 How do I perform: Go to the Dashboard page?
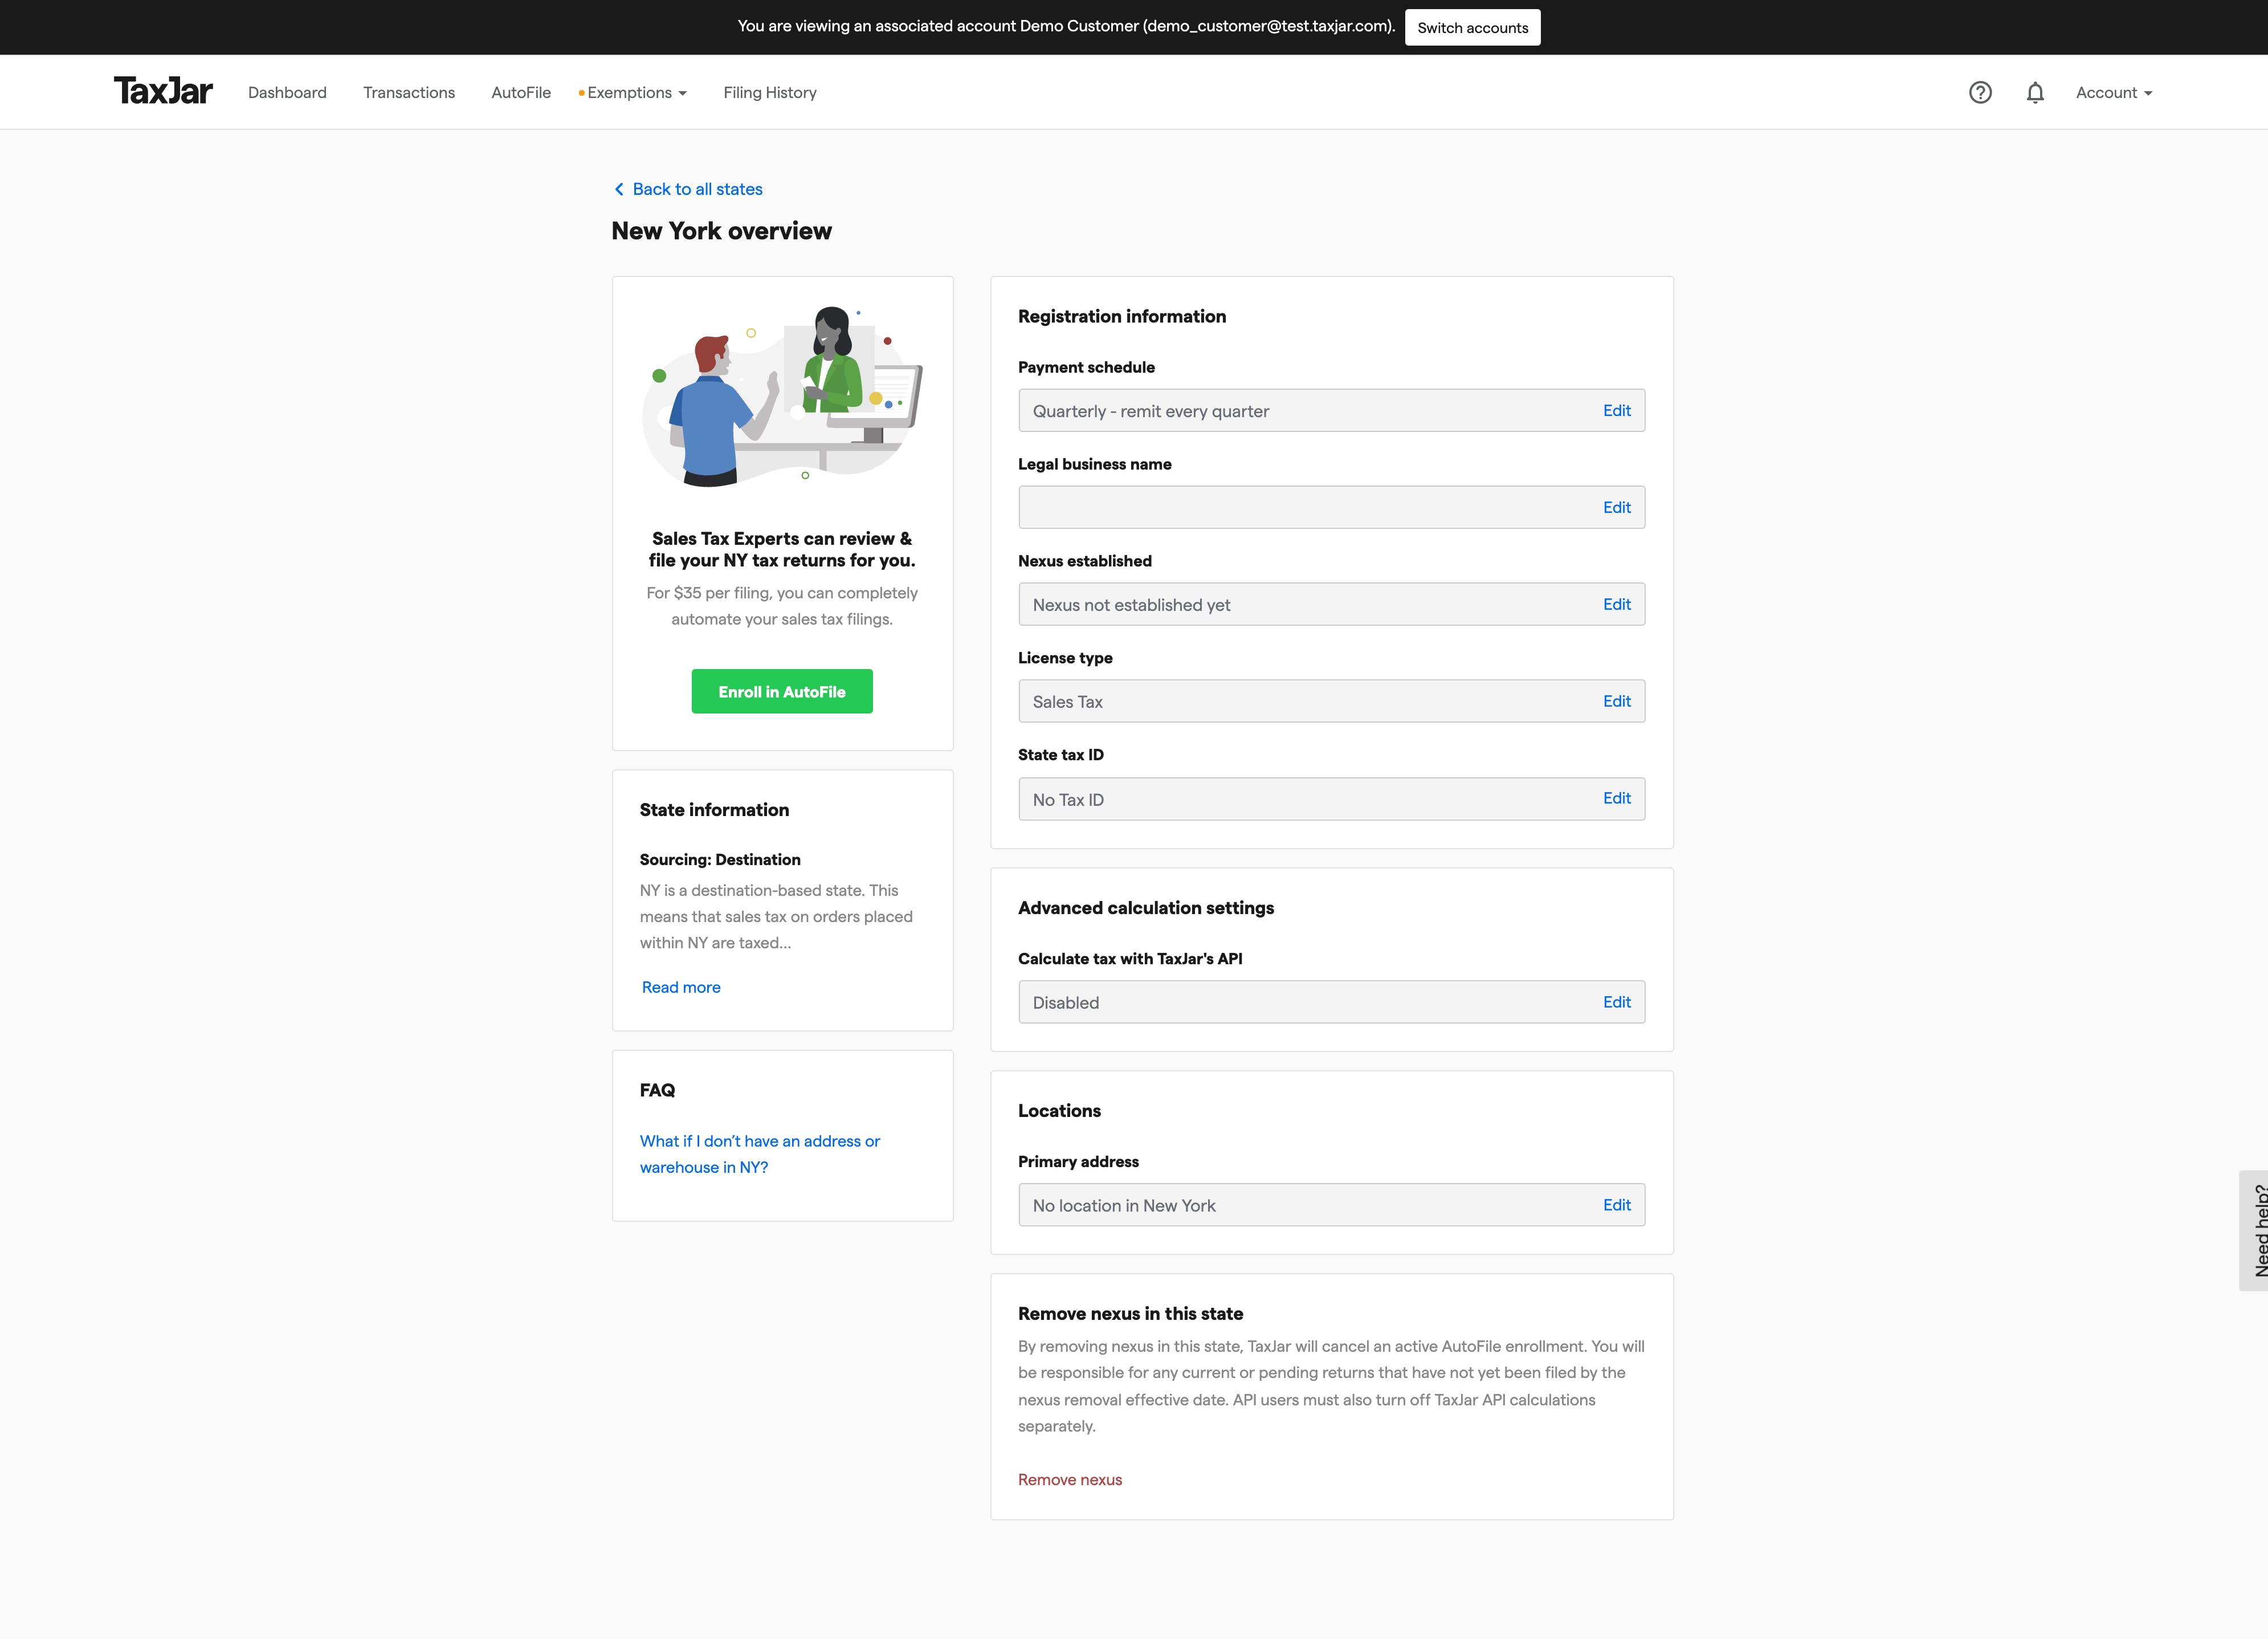[287, 92]
